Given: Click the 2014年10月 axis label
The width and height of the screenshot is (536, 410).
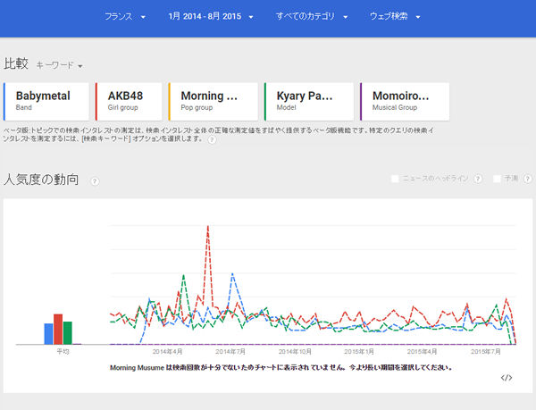Looking at the screenshot, I should [295, 351].
